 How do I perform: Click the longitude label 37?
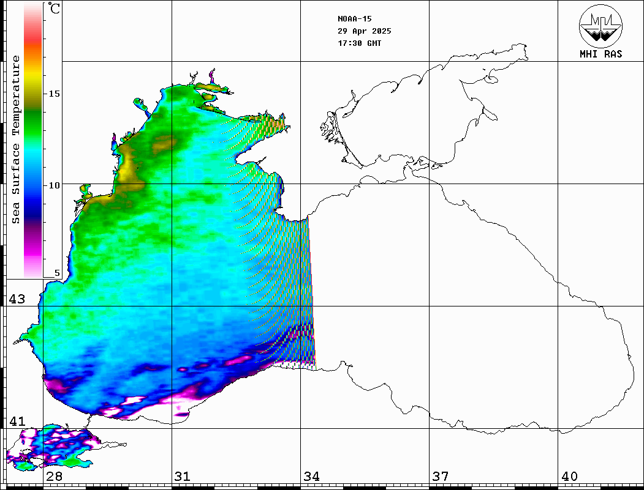(x=441, y=477)
